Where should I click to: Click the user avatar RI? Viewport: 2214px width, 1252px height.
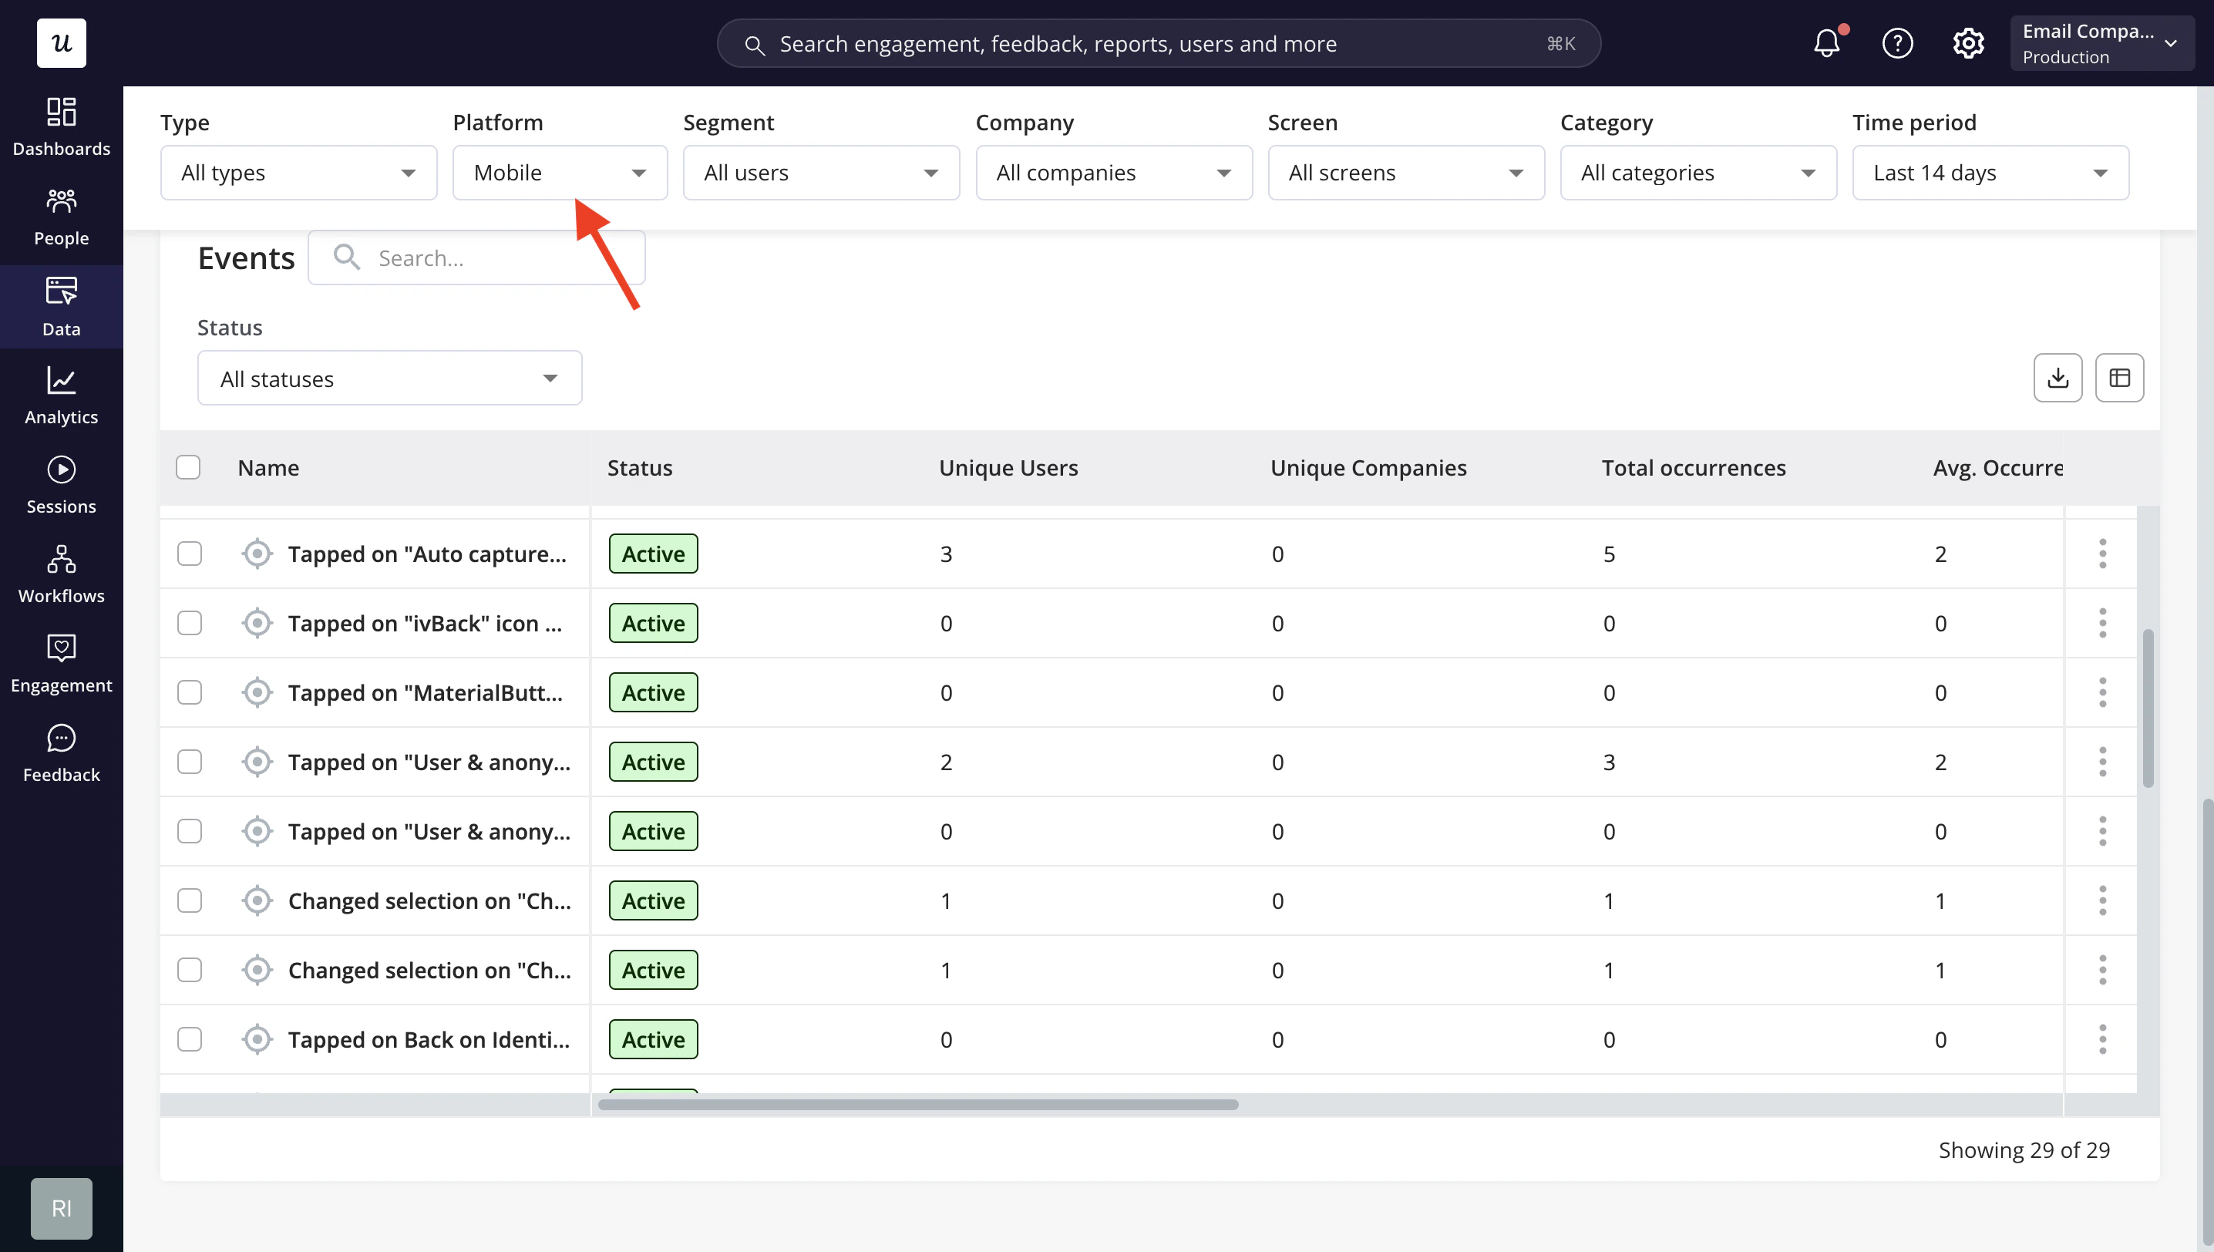(61, 1208)
